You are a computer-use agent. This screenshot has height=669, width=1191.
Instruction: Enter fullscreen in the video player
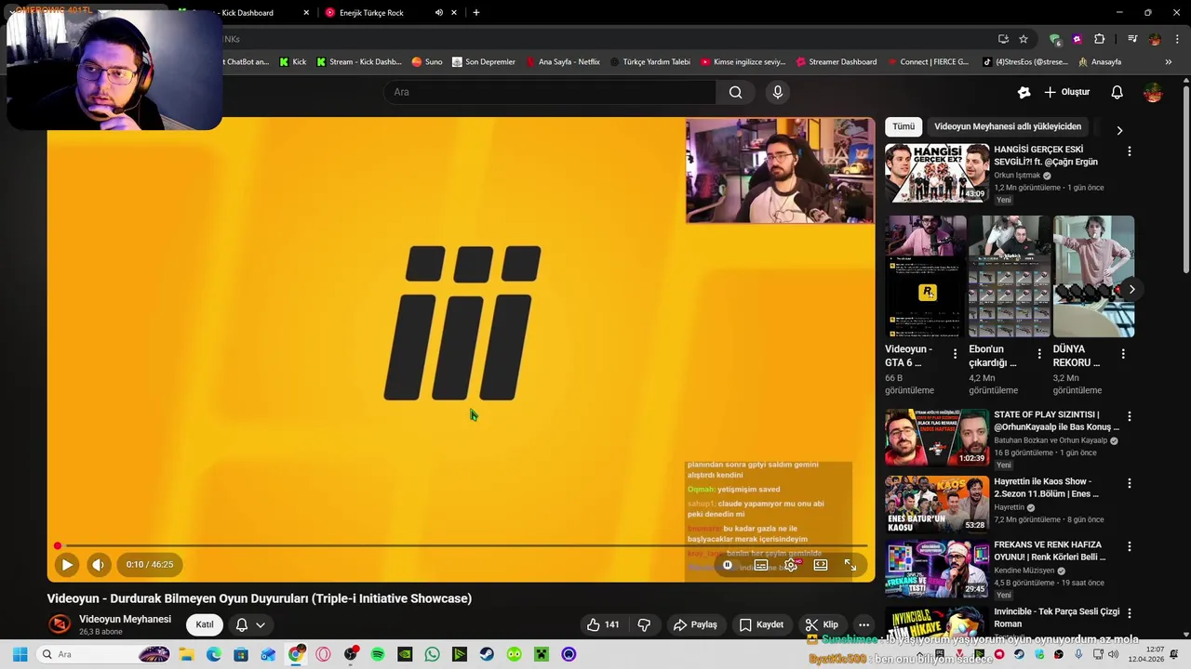pos(850,565)
